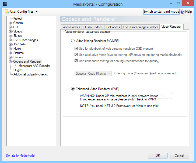Open the Donate to MediaPortal link

pyautogui.click(x=21, y=155)
